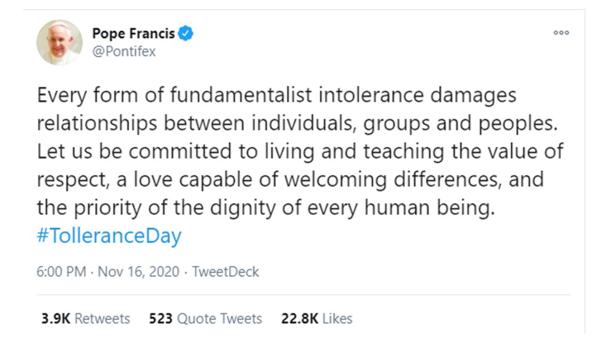Click the blue verified badge beside Pope Francis
Image resolution: width=611 pixels, height=343 pixels.
186,33
